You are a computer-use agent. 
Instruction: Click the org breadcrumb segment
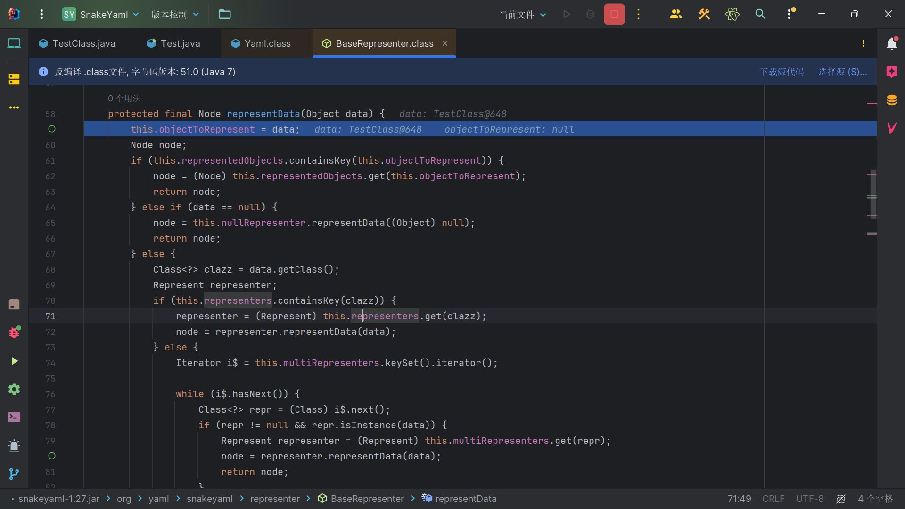coord(124,499)
